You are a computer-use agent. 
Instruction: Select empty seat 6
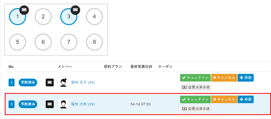click(x=43, y=42)
